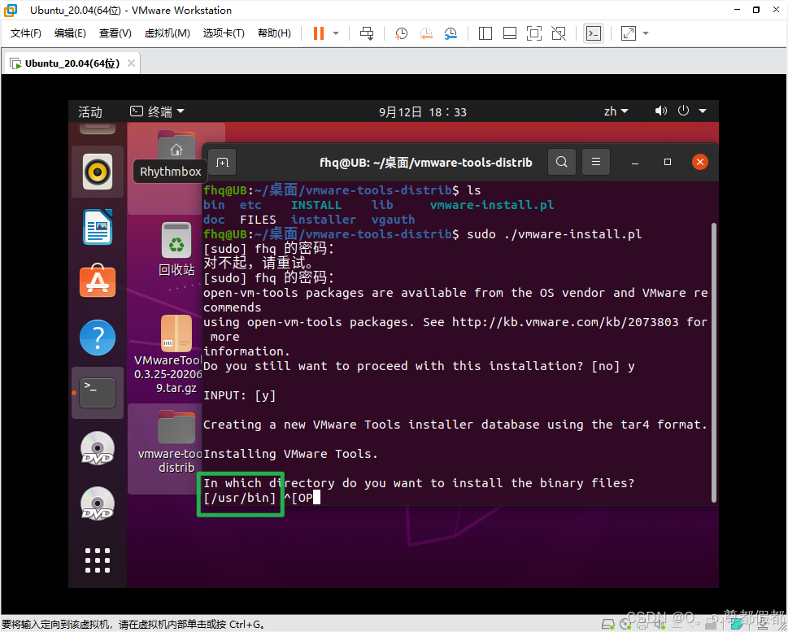Screen dimensions: 788x632
Task: Click the power icon in the top bar
Action: (683, 111)
